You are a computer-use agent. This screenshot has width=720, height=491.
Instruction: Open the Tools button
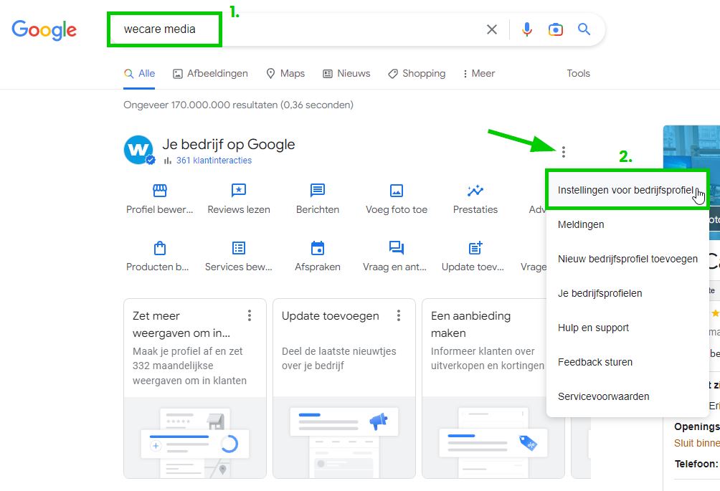click(578, 73)
